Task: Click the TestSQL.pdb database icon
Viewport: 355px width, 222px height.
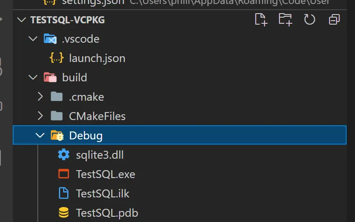Action: 64,212
